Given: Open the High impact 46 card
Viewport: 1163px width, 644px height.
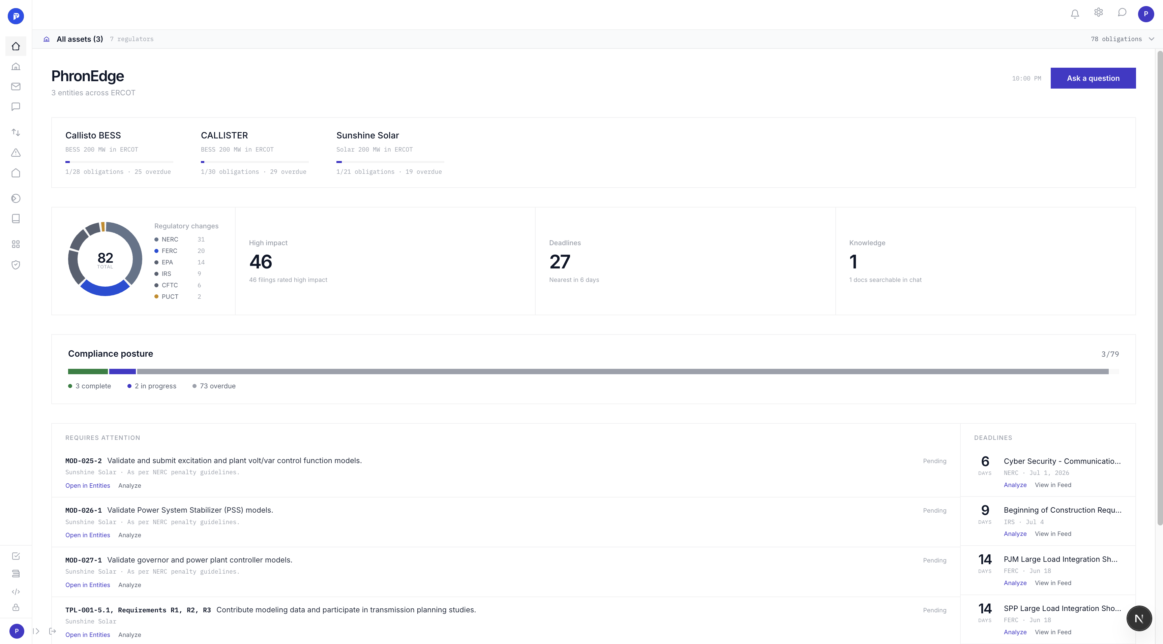Looking at the screenshot, I should [385, 261].
